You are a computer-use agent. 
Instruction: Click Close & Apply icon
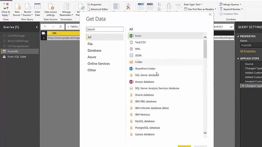[x=6, y=7]
